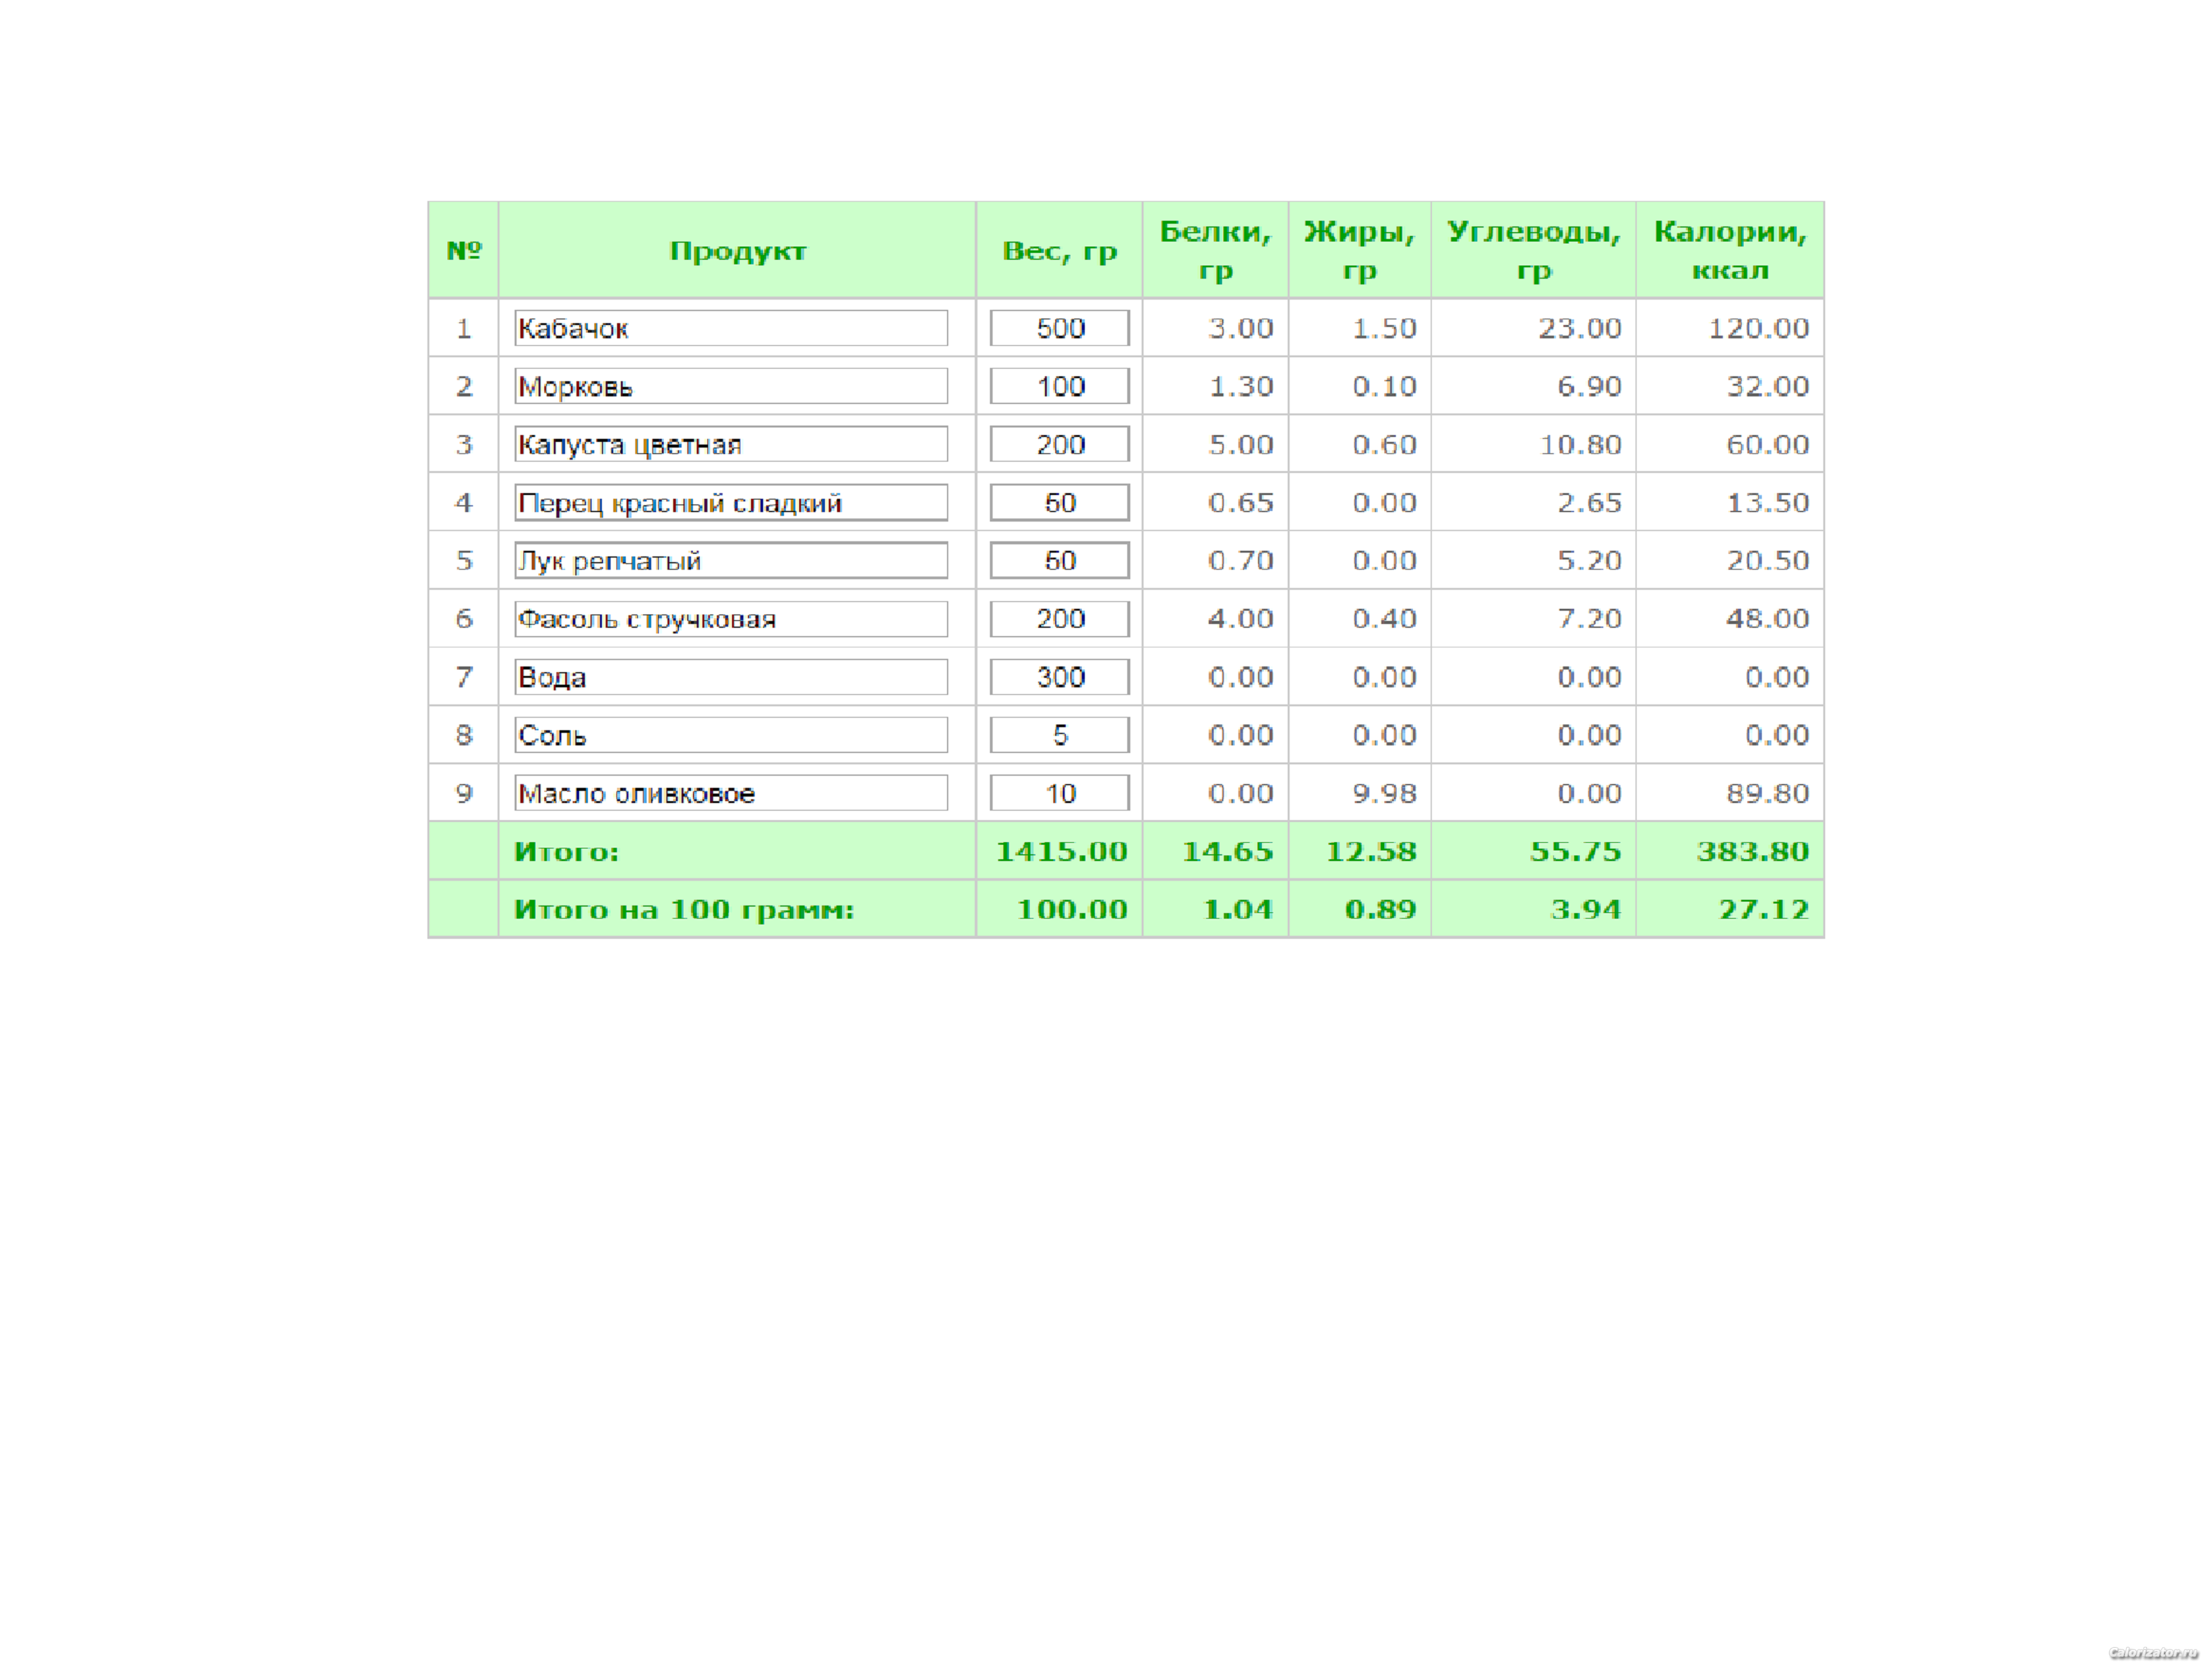Click the № column header

click(464, 250)
